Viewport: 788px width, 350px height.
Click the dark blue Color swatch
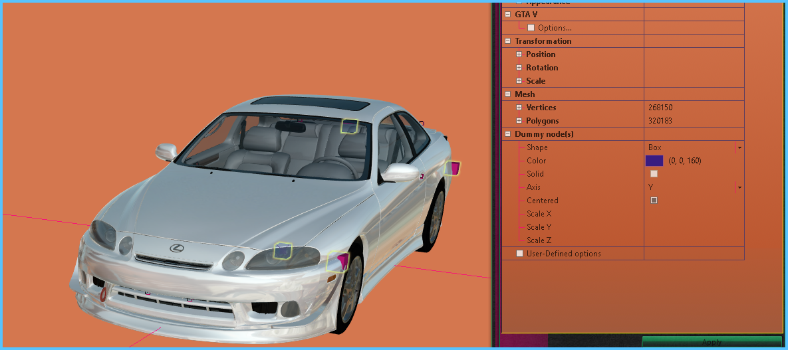click(654, 161)
